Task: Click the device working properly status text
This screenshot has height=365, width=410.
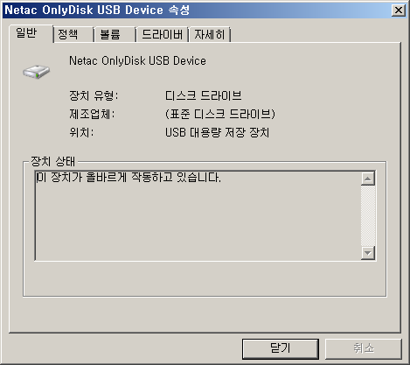Action: pyautogui.click(x=129, y=178)
